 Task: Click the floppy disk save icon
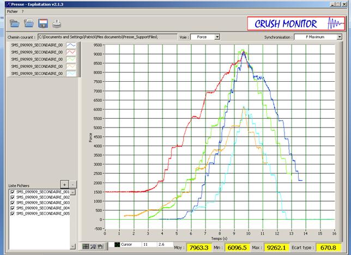pos(43,23)
